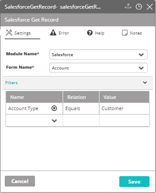Open the Notes tab
Screen dimensions: 156x193
[x=132, y=33]
